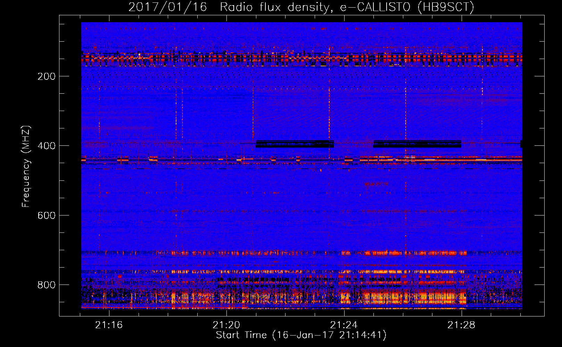This screenshot has width=562, height=347.
Task: Click the 600 frequency tick label
Action: pos(47,215)
